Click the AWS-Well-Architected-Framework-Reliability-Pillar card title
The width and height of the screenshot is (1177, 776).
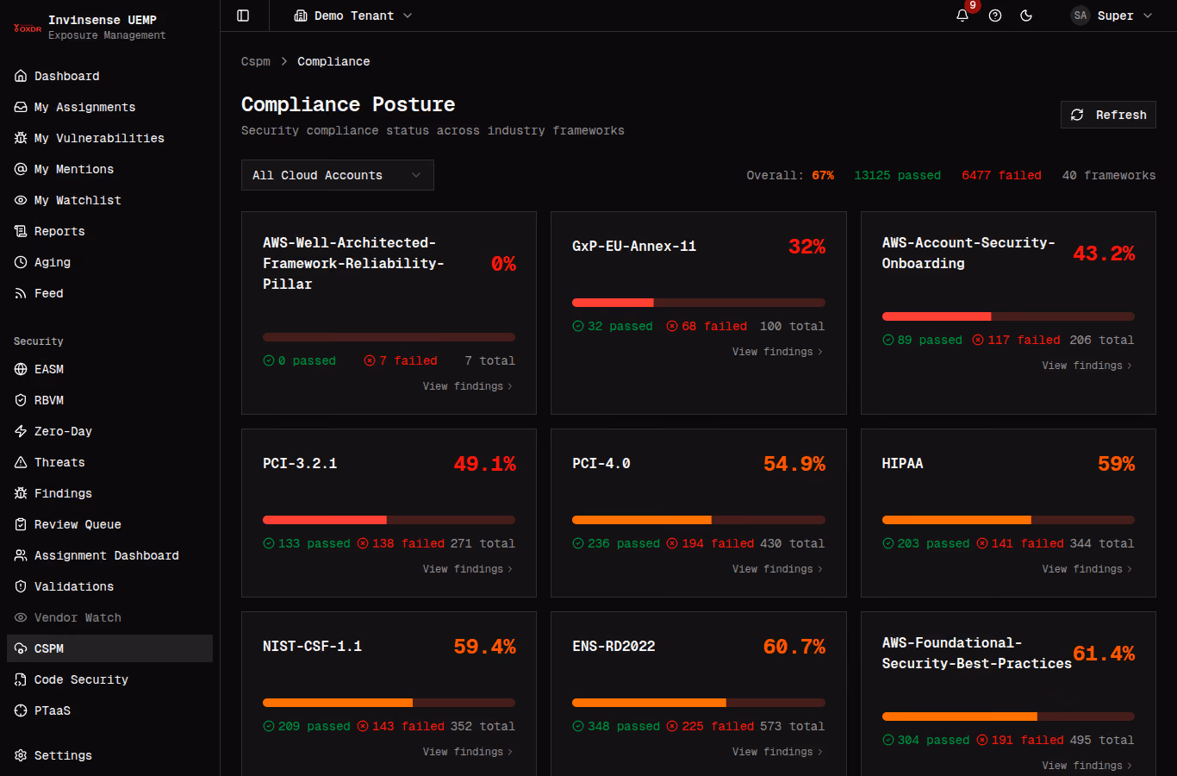pyautogui.click(x=353, y=263)
